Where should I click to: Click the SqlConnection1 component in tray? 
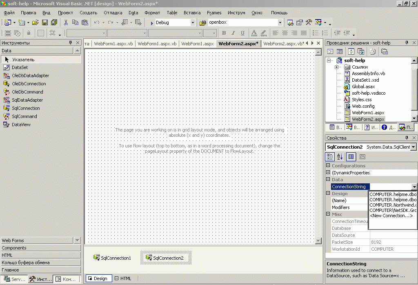coord(112,258)
